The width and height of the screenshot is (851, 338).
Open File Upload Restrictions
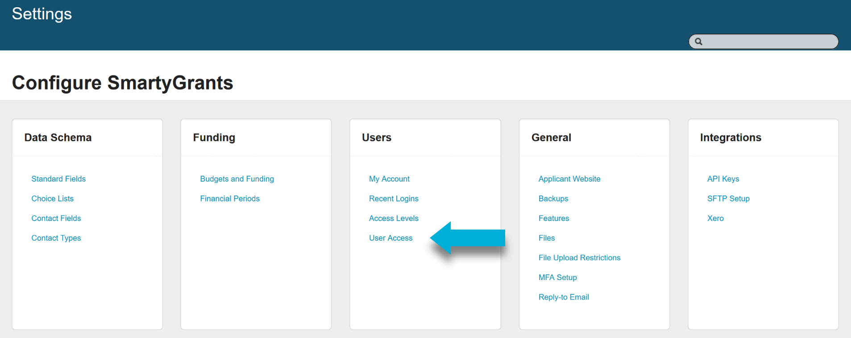pyautogui.click(x=579, y=257)
